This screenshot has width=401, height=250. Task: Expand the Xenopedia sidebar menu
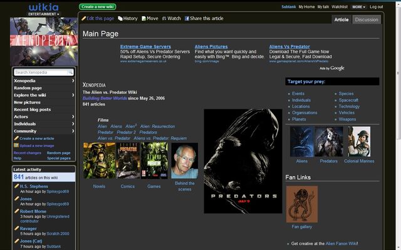coord(73,81)
